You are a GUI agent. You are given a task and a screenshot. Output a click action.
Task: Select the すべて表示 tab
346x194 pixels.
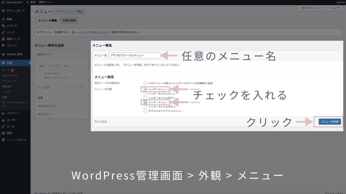point(54,66)
